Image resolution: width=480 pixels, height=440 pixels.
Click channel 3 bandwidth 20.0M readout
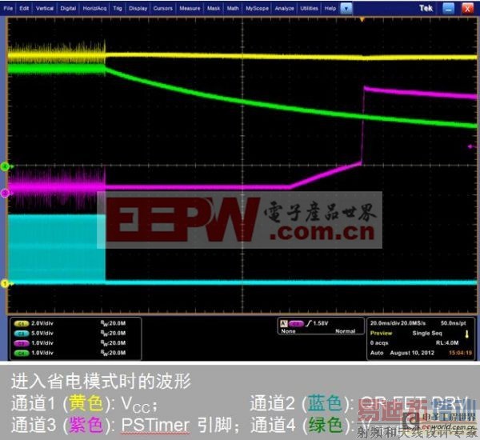[x=113, y=343]
